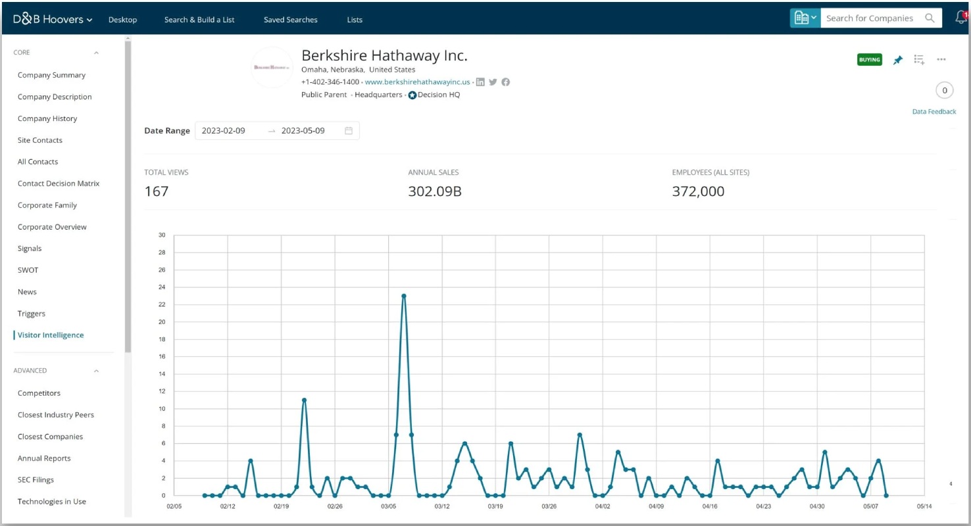Open the company's Facebook page icon
Image resolution: width=971 pixels, height=526 pixels.
click(x=506, y=82)
